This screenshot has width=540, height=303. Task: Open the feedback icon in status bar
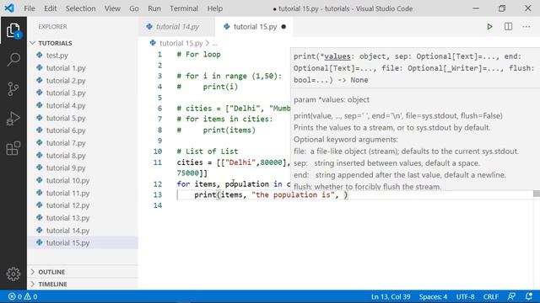click(511, 296)
